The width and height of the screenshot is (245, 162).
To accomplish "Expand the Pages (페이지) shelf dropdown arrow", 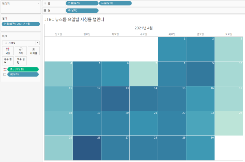I will (39, 3).
